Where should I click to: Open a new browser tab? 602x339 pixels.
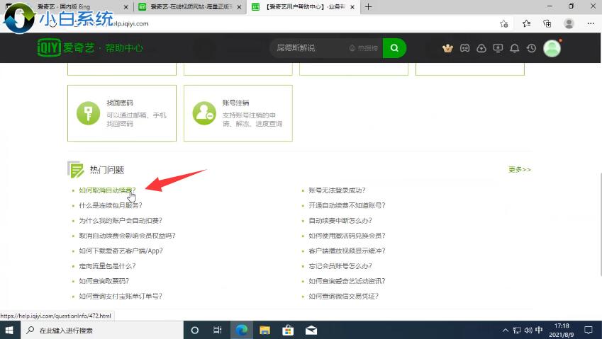[x=368, y=6]
